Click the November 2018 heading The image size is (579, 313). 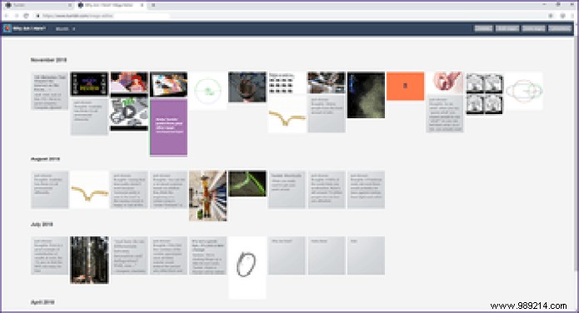[49, 60]
